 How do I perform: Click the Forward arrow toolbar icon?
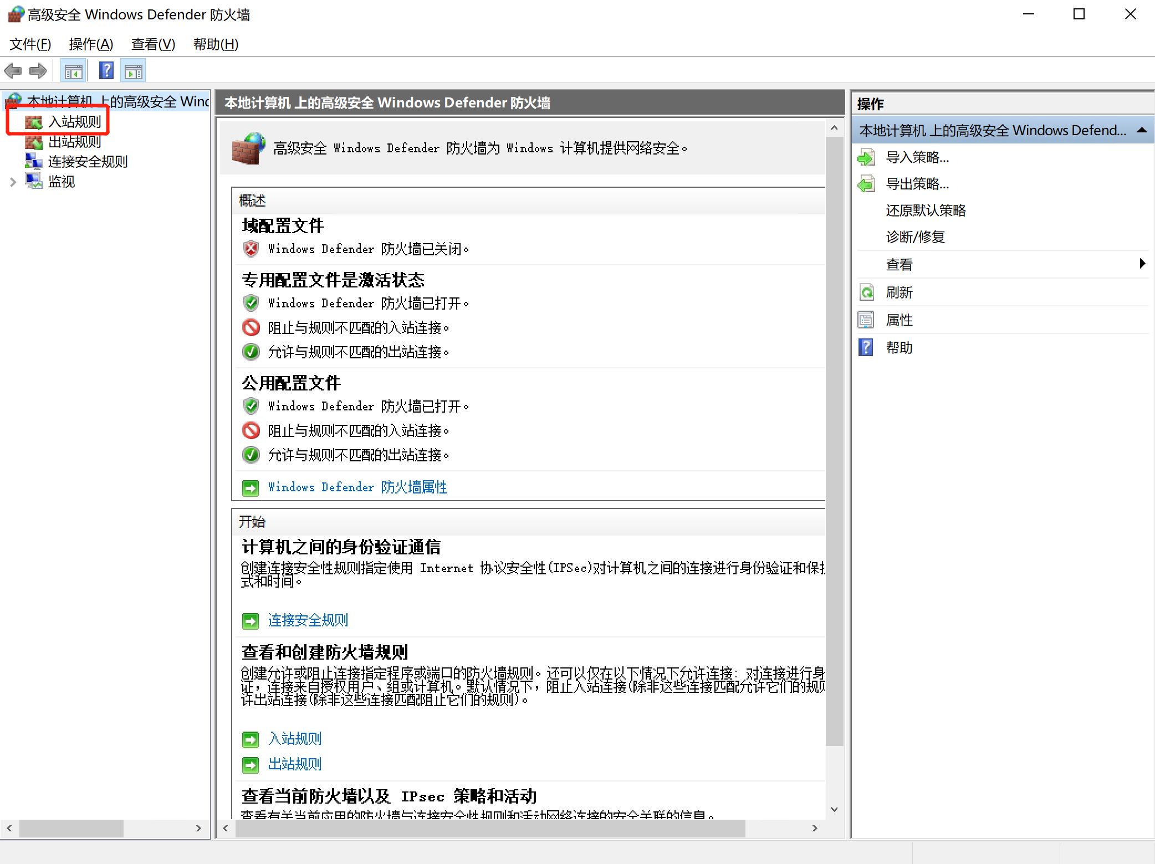pos(38,71)
